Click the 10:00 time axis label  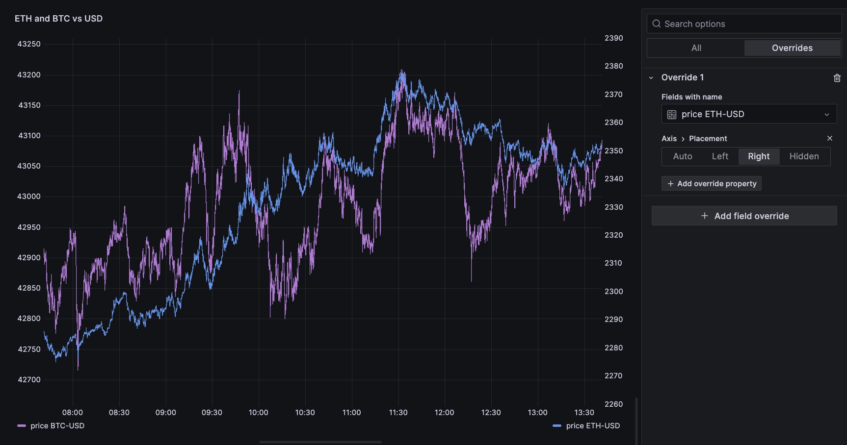(x=258, y=413)
